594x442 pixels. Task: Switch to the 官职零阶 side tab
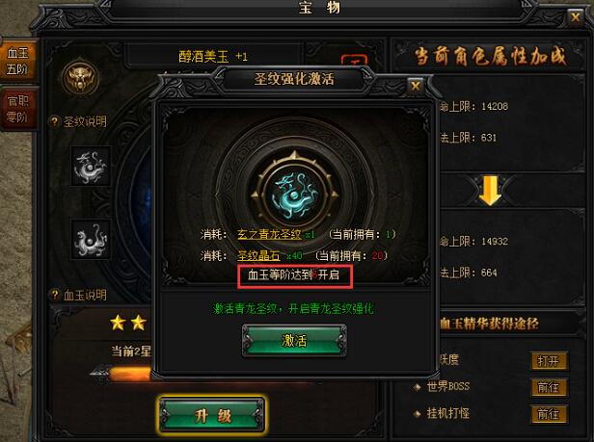coord(17,108)
